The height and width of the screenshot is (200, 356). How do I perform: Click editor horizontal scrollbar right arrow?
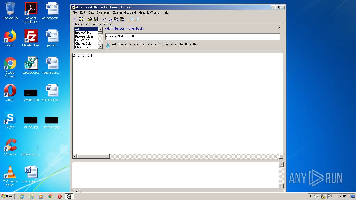pyautogui.click(x=281, y=156)
